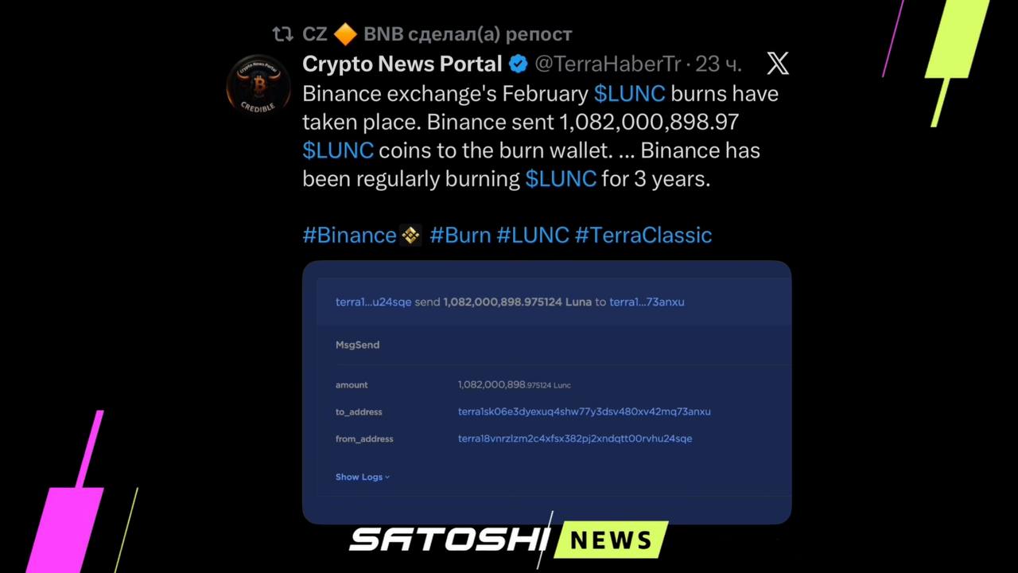Click the blue verified badge
The height and width of the screenshot is (573, 1018).
click(x=519, y=64)
